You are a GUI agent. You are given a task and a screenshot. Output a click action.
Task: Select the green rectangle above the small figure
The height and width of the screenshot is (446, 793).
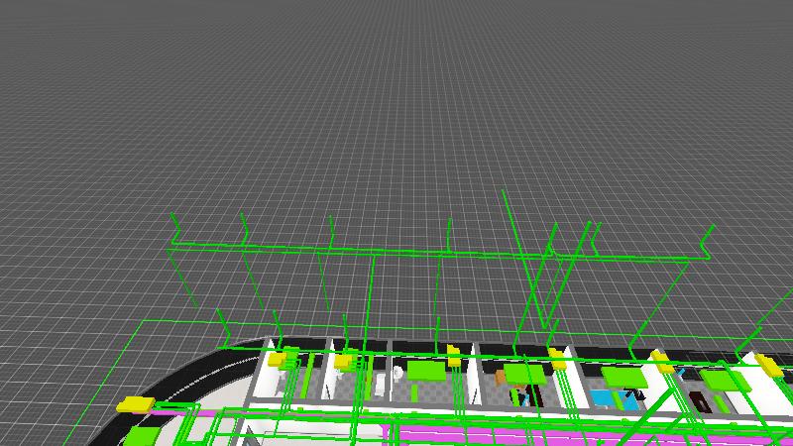(524, 374)
